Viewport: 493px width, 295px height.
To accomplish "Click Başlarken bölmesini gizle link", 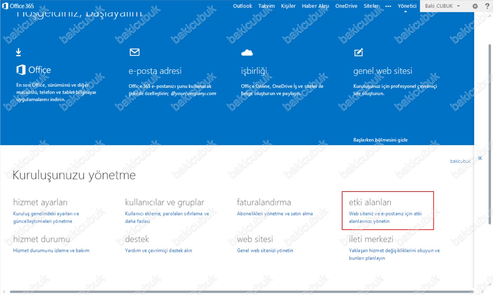I will click(380, 140).
